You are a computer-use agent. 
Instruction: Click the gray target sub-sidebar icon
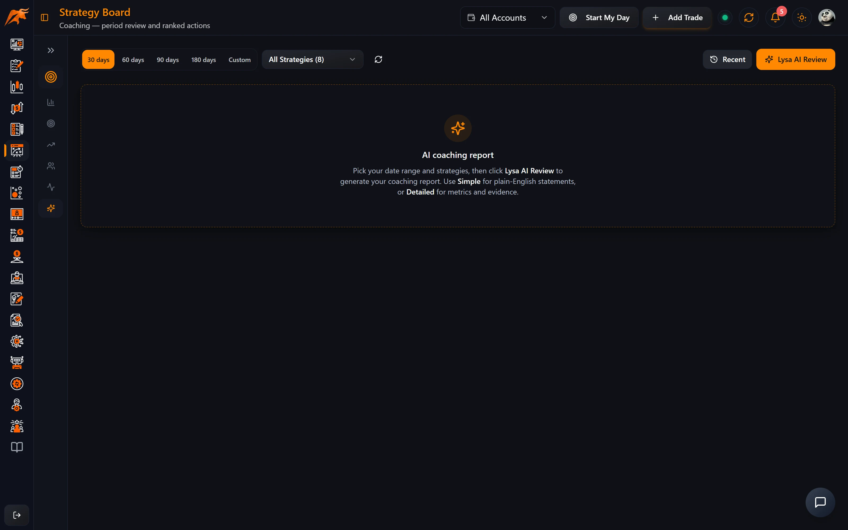coord(51,123)
